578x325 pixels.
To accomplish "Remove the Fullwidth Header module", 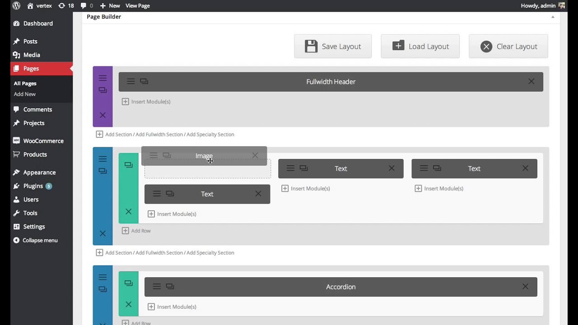I will [531, 81].
